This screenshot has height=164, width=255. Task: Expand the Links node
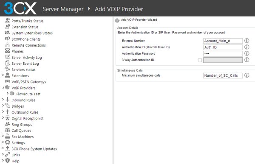click(3, 154)
